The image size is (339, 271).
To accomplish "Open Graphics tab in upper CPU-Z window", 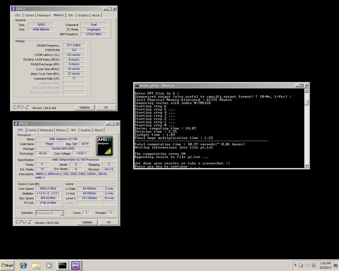I will coord(83,15).
